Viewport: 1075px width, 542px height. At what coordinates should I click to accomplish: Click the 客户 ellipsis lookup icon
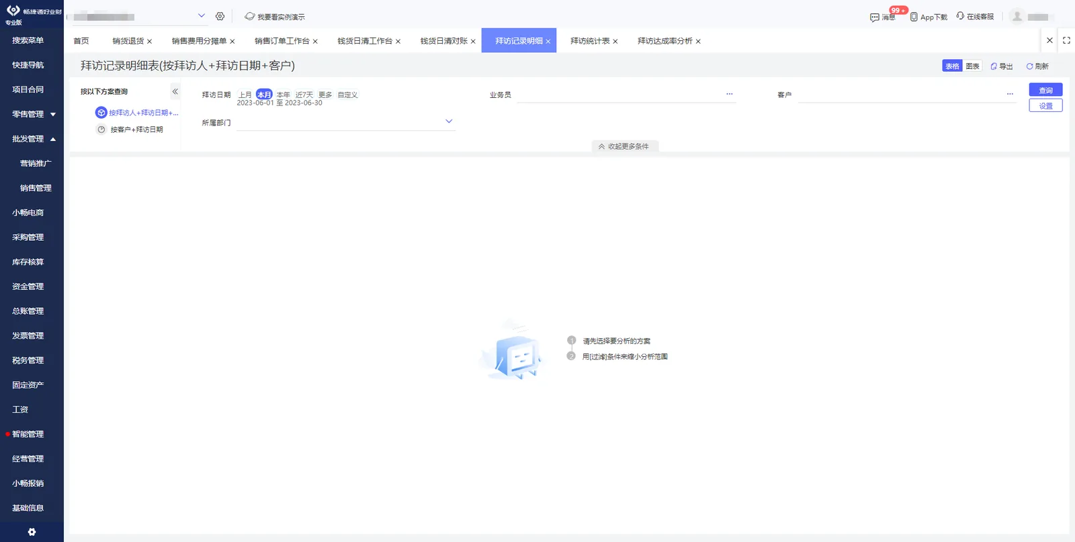pos(1010,95)
